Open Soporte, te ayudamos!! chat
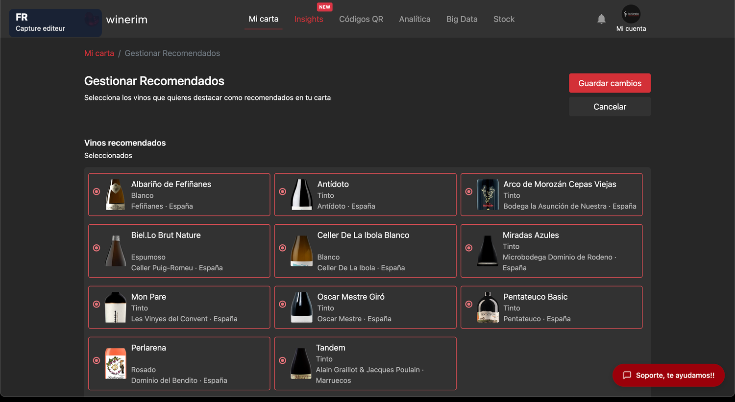Viewport: 735px width, 402px height. (668, 375)
